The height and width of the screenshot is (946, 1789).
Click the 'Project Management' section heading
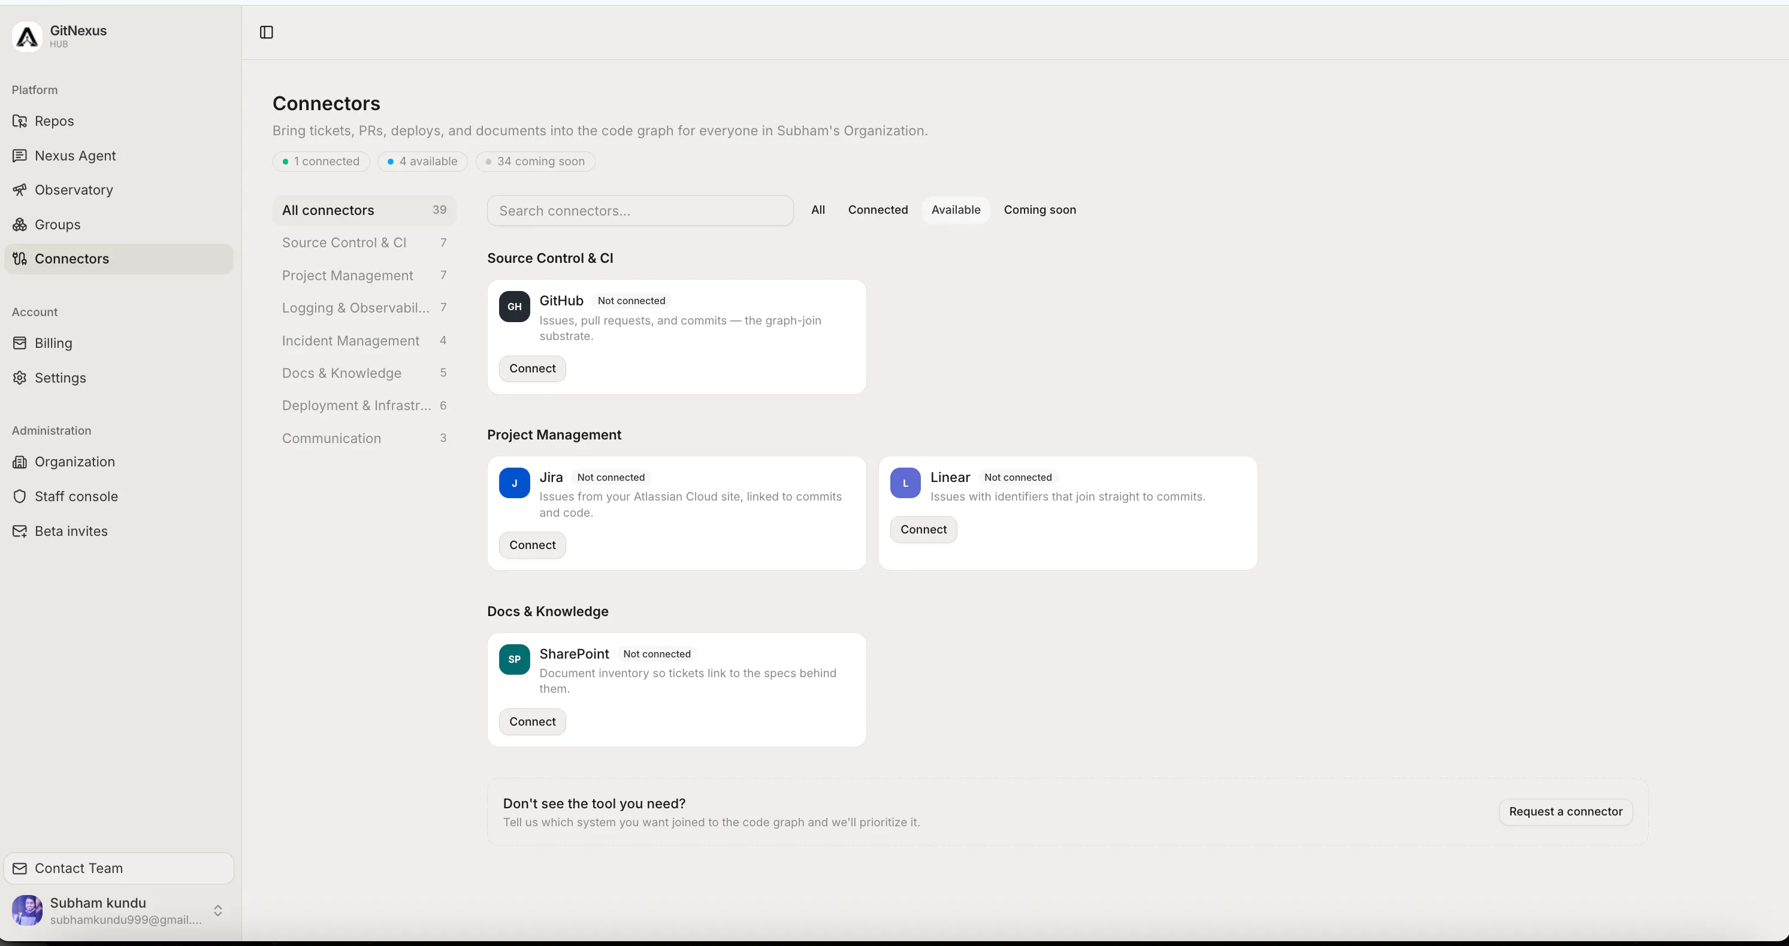pos(554,435)
